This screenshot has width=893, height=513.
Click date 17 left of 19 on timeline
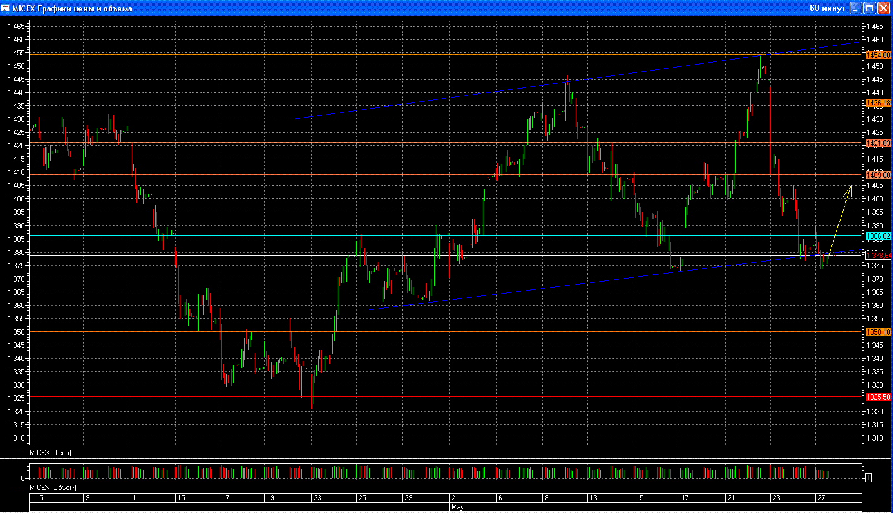coord(226,498)
